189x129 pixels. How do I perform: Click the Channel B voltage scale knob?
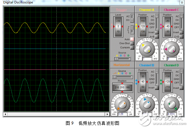(x=147, y=104)
